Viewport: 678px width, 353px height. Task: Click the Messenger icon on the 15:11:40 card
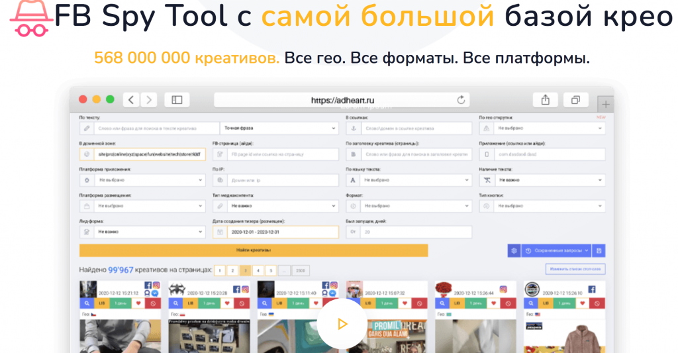(x=333, y=293)
